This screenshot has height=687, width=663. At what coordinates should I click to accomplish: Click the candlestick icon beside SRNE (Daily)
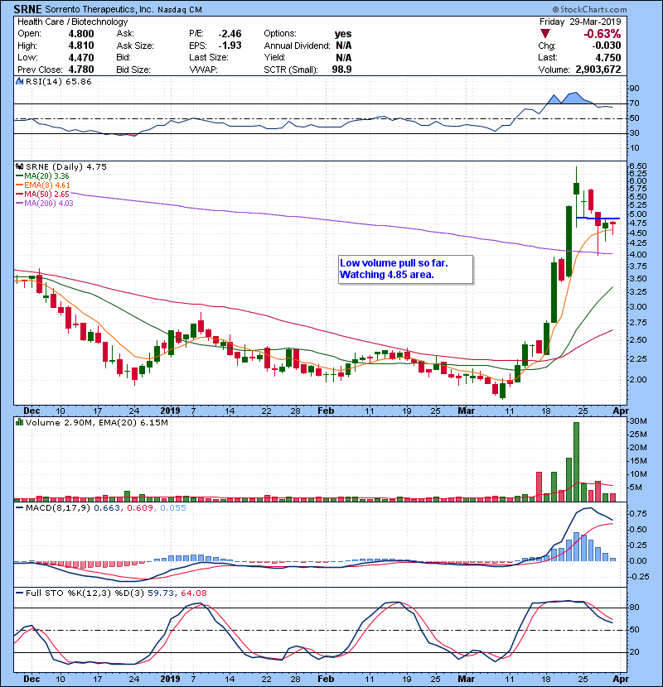19,166
